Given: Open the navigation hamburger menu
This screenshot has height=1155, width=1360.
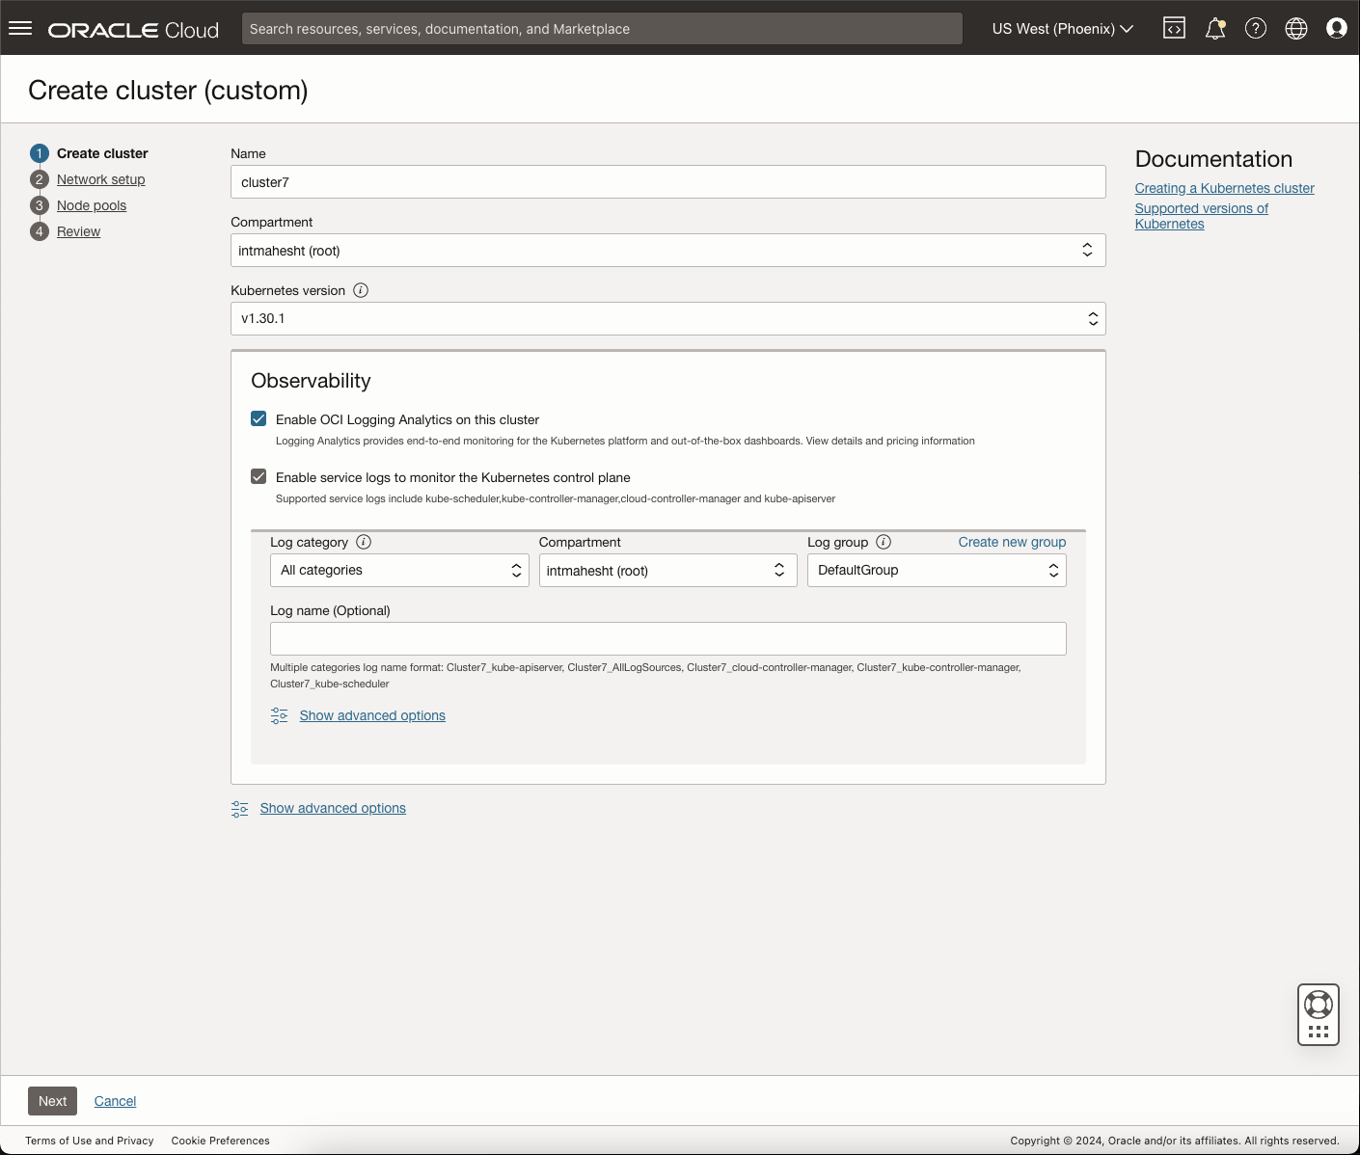Looking at the screenshot, I should tap(20, 28).
